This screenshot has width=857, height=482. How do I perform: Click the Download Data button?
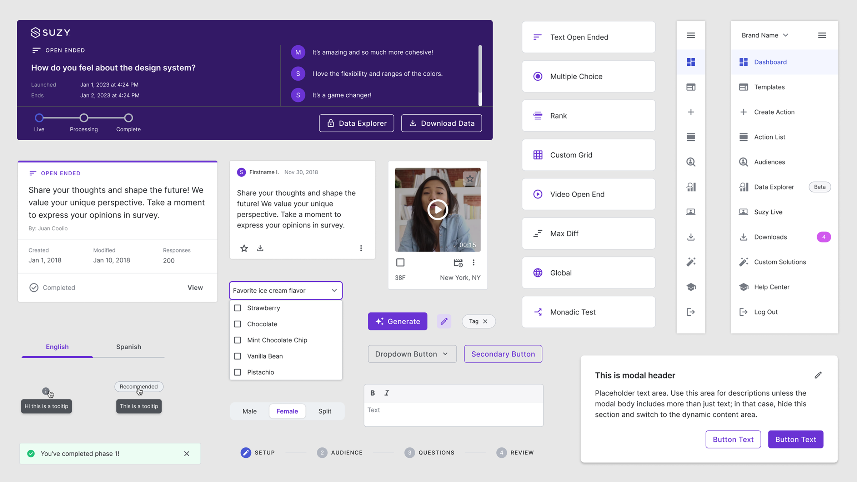(x=441, y=123)
